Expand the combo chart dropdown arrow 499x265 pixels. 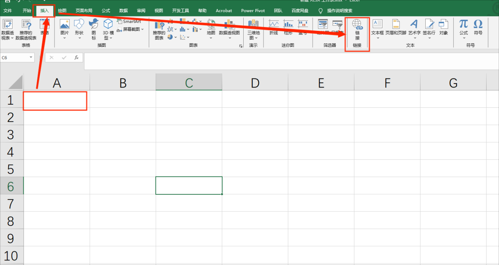click(x=200, y=29)
